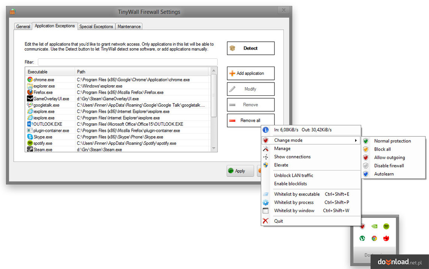Screen dimensions: 429x269
Task: Expand the Change mode submenu arrow
Action: (356, 141)
